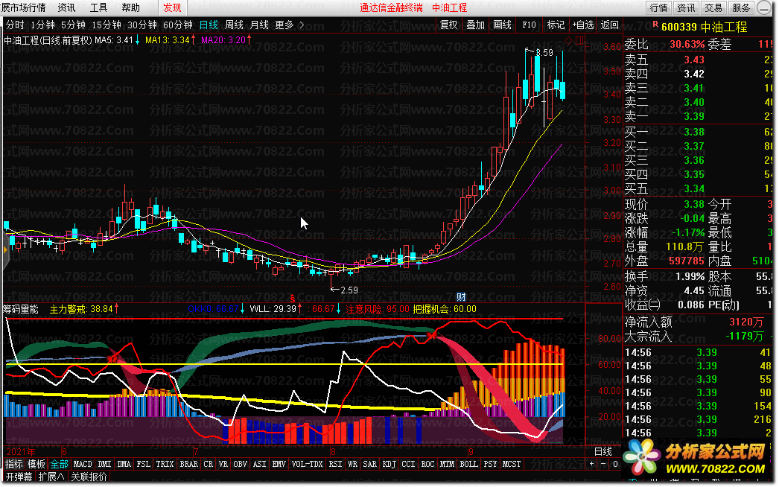Select the DMA indicator

click(x=124, y=464)
